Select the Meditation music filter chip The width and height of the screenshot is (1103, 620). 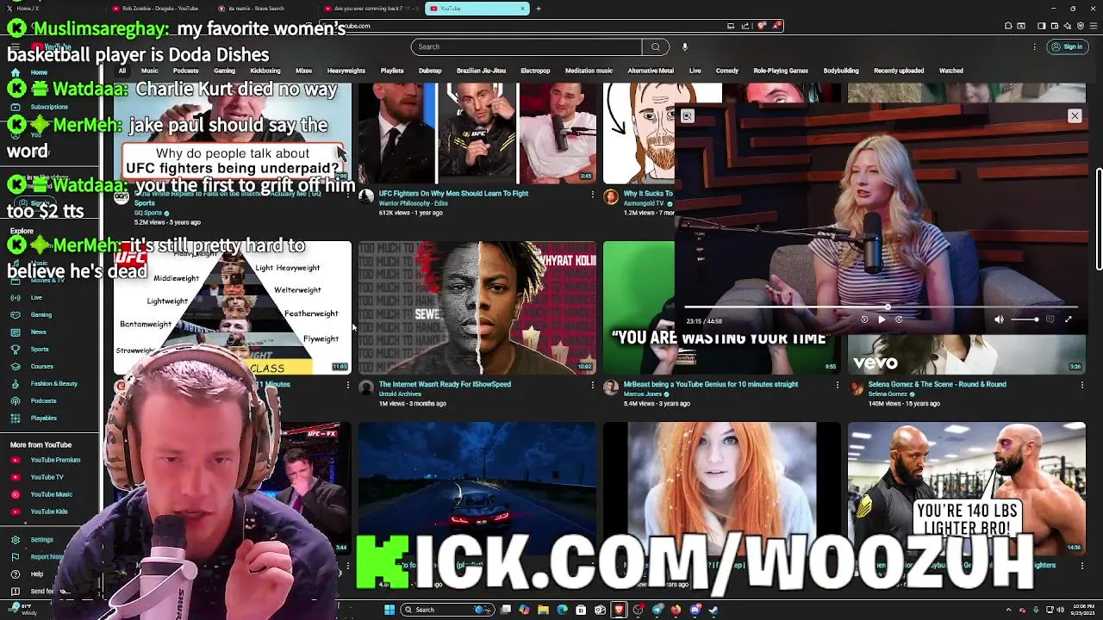[589, 71]
